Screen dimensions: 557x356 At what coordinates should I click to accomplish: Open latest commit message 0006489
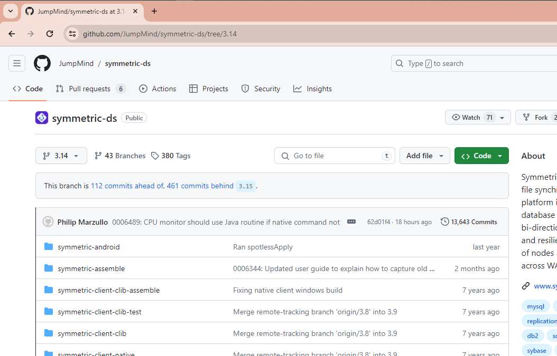pyautogui.click(x=226, y=222)
